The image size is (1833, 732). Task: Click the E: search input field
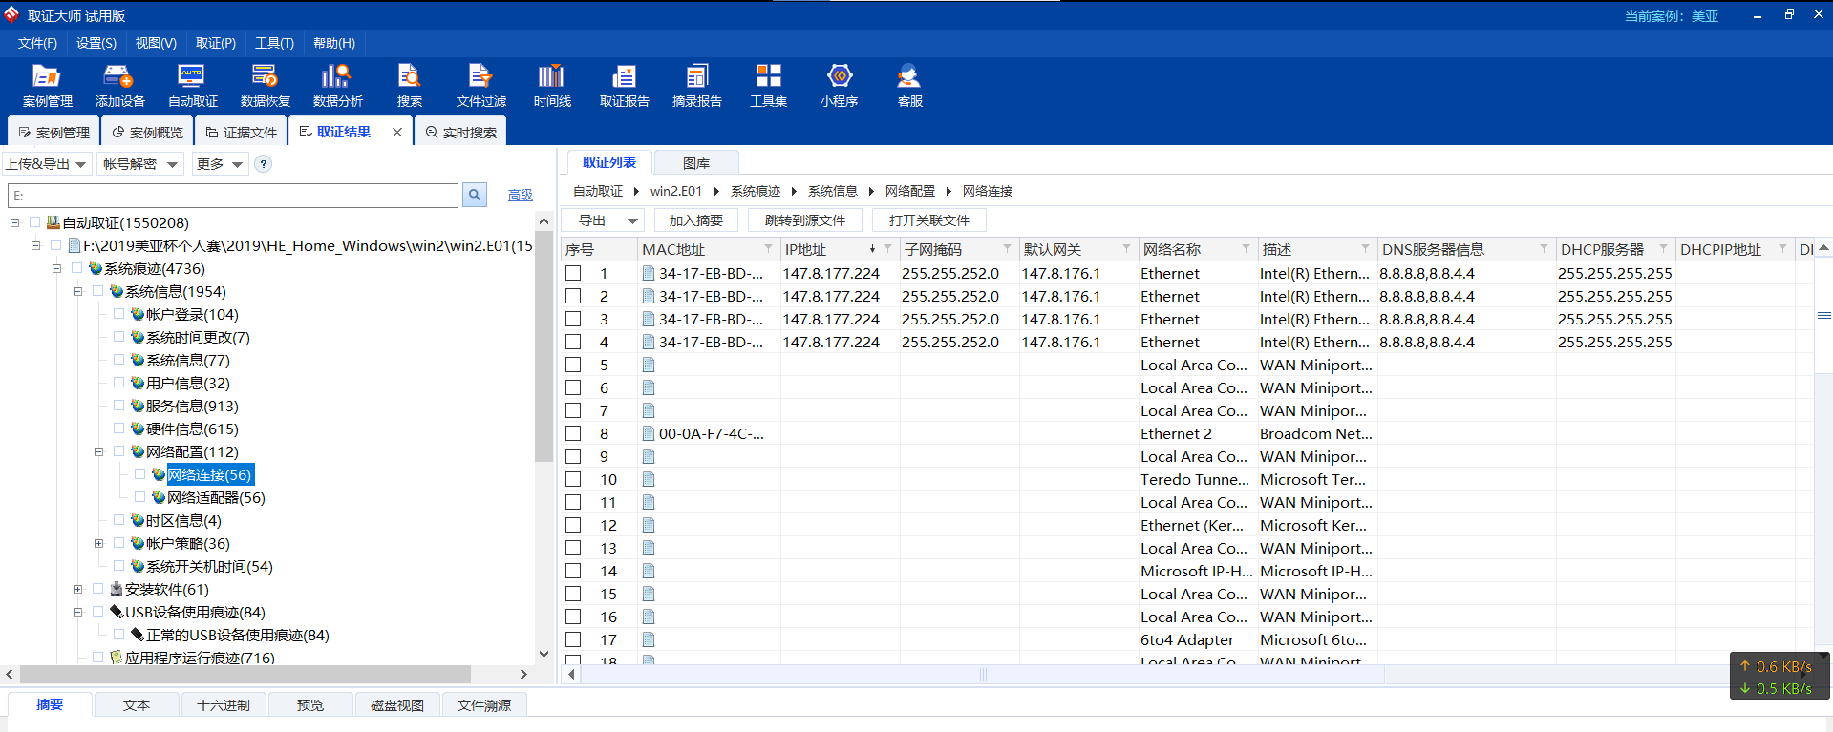[233, 196]
